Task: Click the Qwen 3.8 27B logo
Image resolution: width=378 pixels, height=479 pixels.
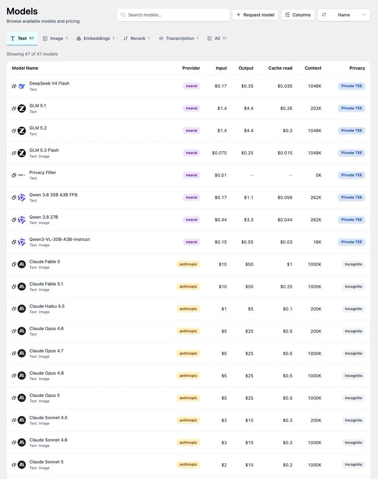Action: 22,220
